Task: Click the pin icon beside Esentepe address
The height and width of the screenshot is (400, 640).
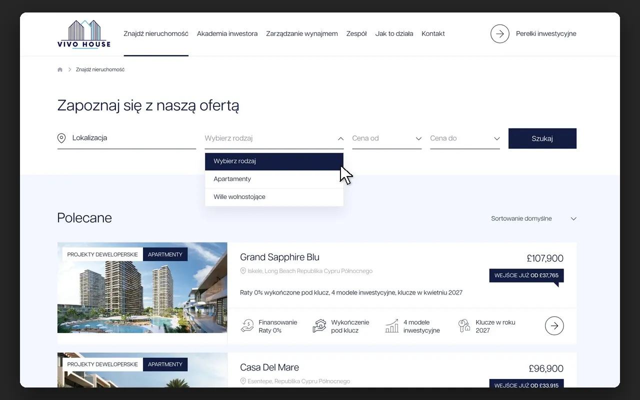Action: (x=243, y=381)
